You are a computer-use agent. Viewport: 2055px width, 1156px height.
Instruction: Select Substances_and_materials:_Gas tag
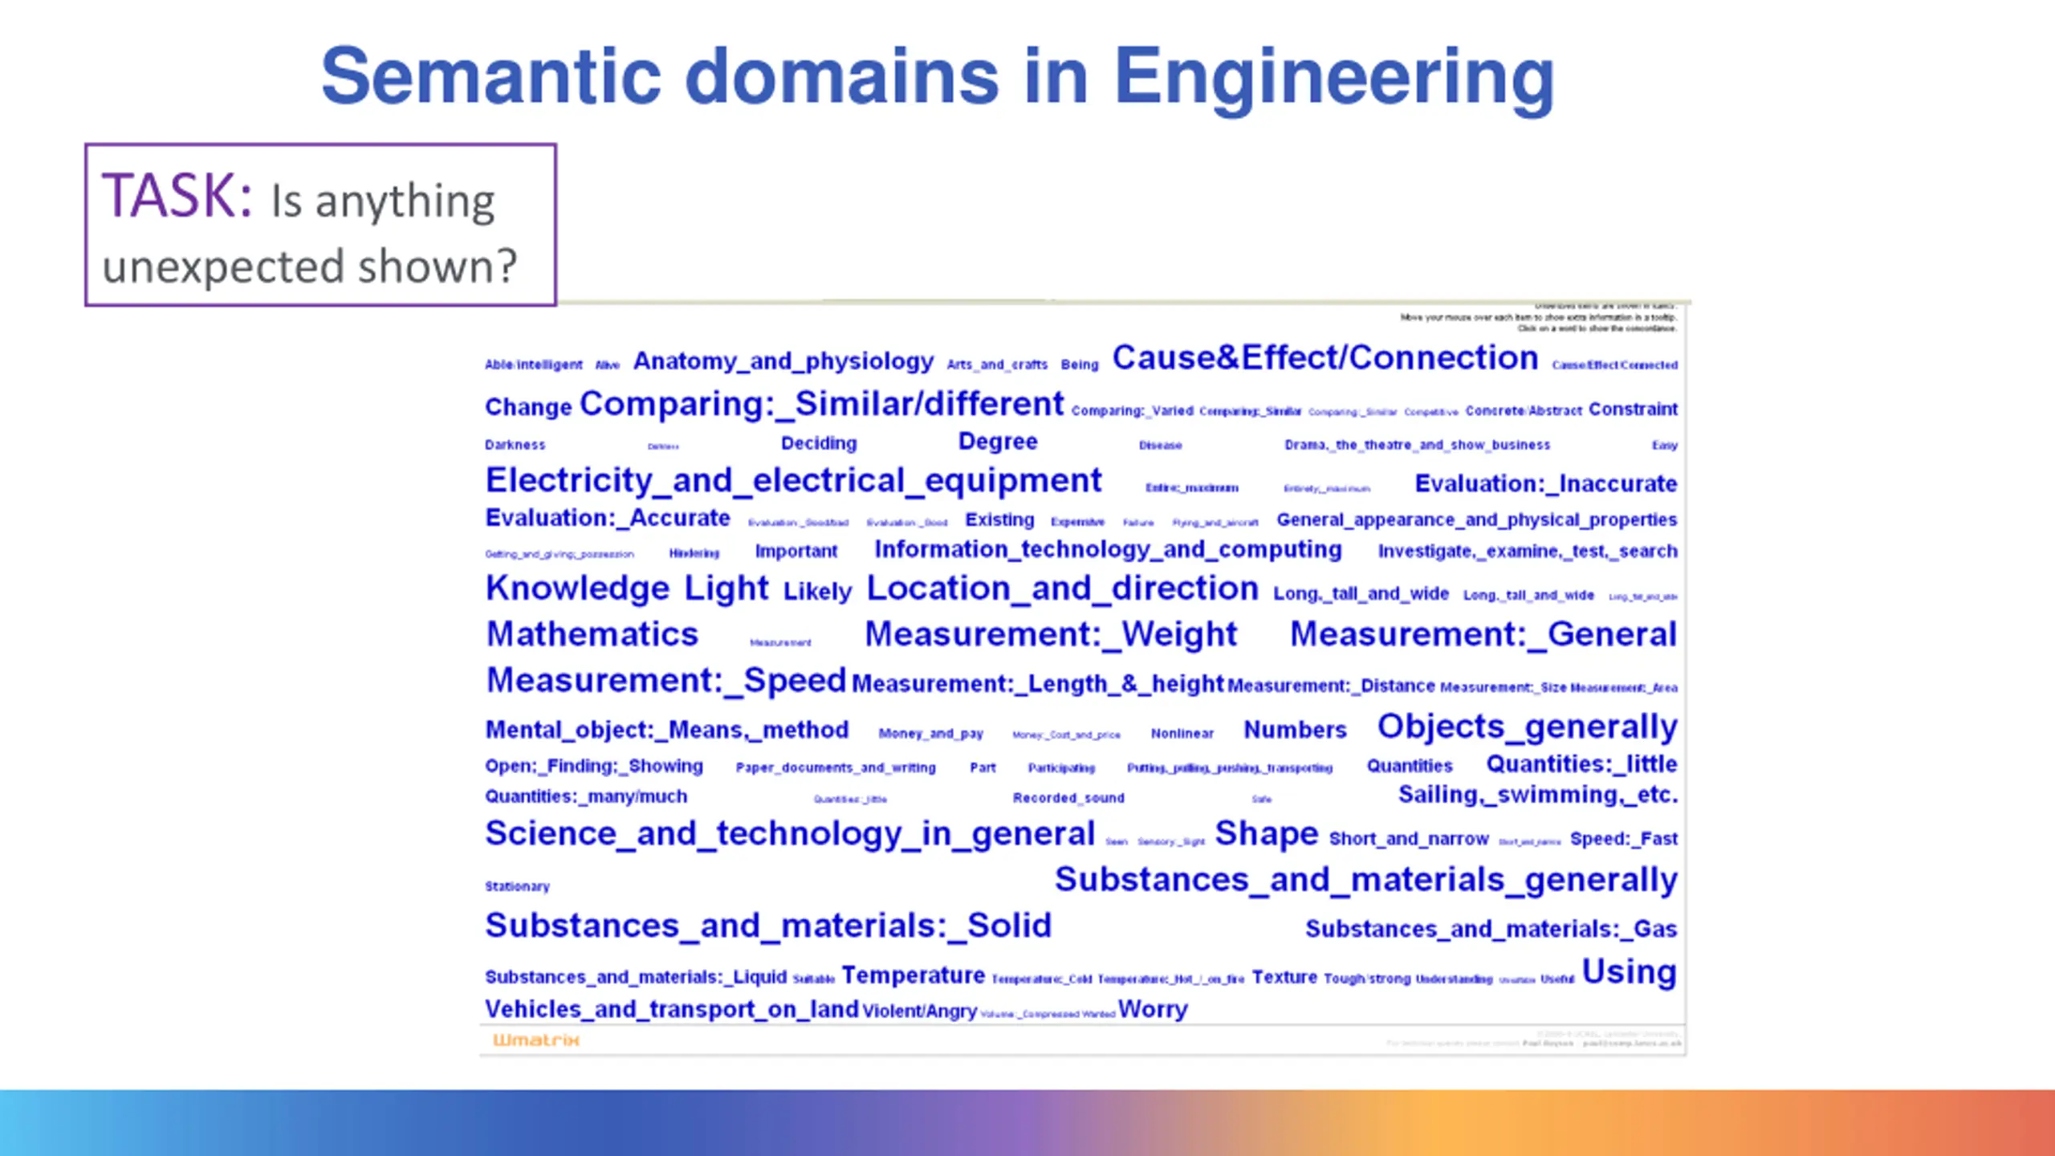[1491, 930]
